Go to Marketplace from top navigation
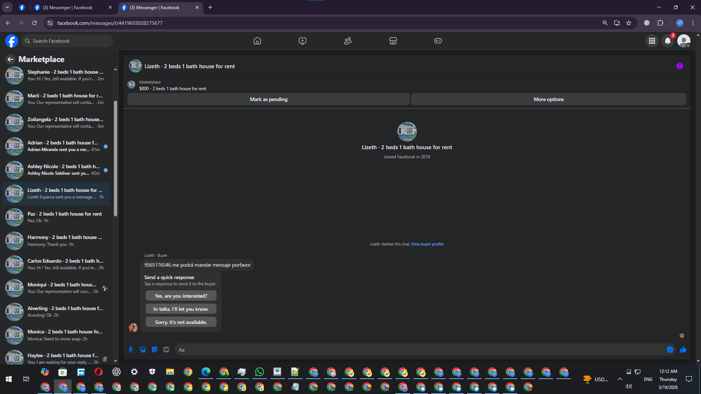 (x=393, y=41)
